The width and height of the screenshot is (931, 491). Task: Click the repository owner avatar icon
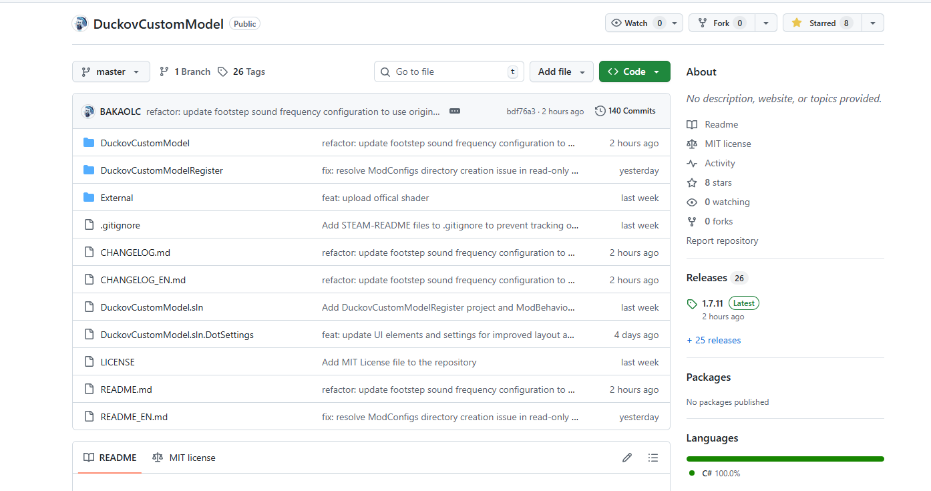click(80, 23)
